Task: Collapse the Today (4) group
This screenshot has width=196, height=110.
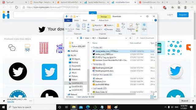Action: point(92,48)
